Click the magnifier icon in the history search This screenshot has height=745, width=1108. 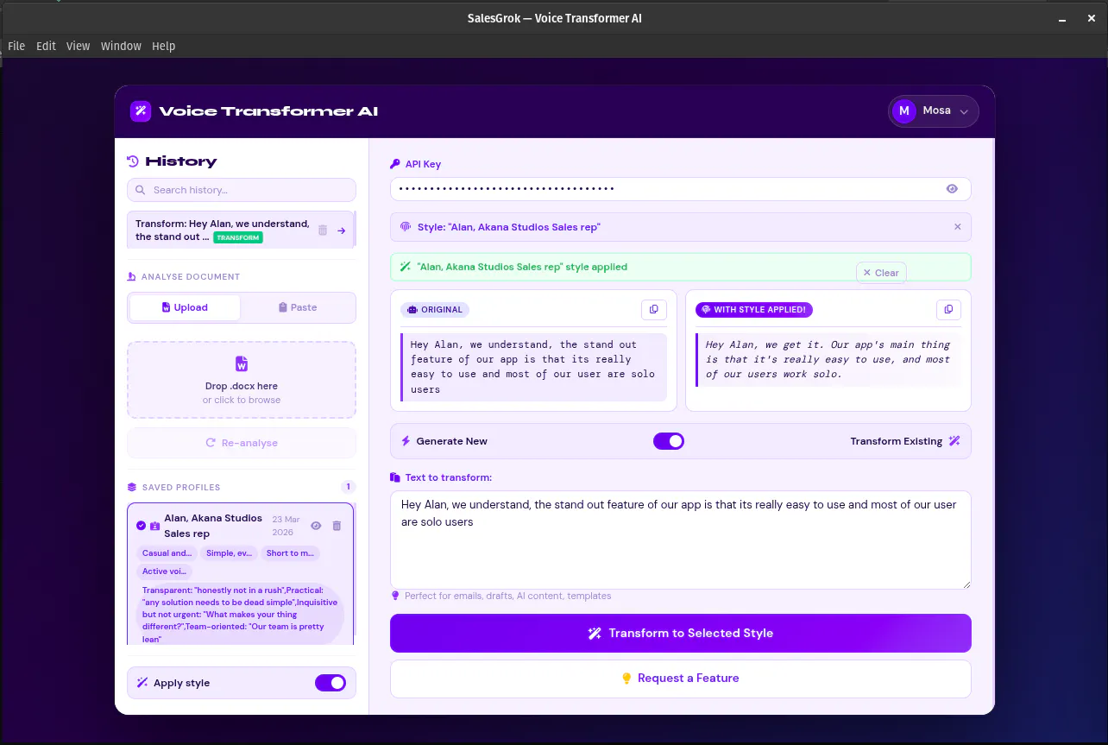click(141, 190)
